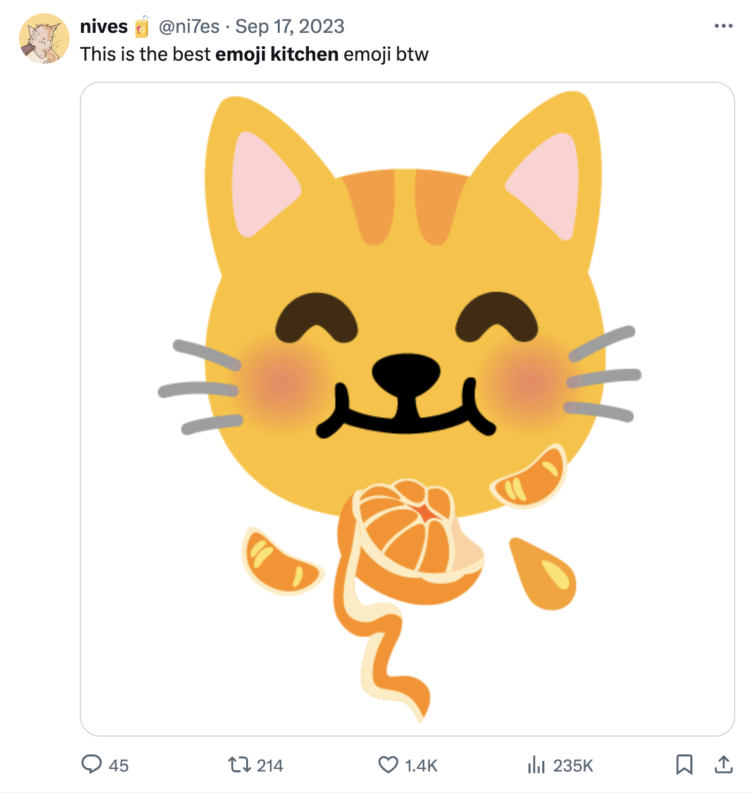The height and width of the screenshot is (793, 753).
Task: Click the bold "emoji kitchen" text
Action: click(x=277, y=54)
